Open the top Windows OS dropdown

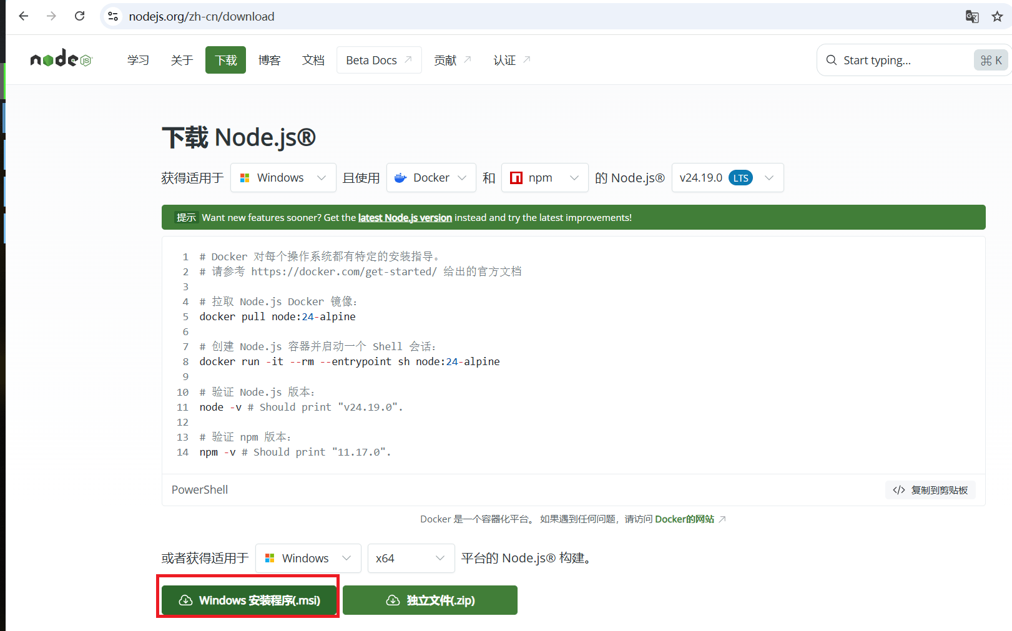[x=283, y=178]
